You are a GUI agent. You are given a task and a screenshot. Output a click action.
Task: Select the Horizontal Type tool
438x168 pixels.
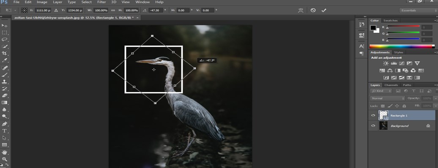coord(5,131)
